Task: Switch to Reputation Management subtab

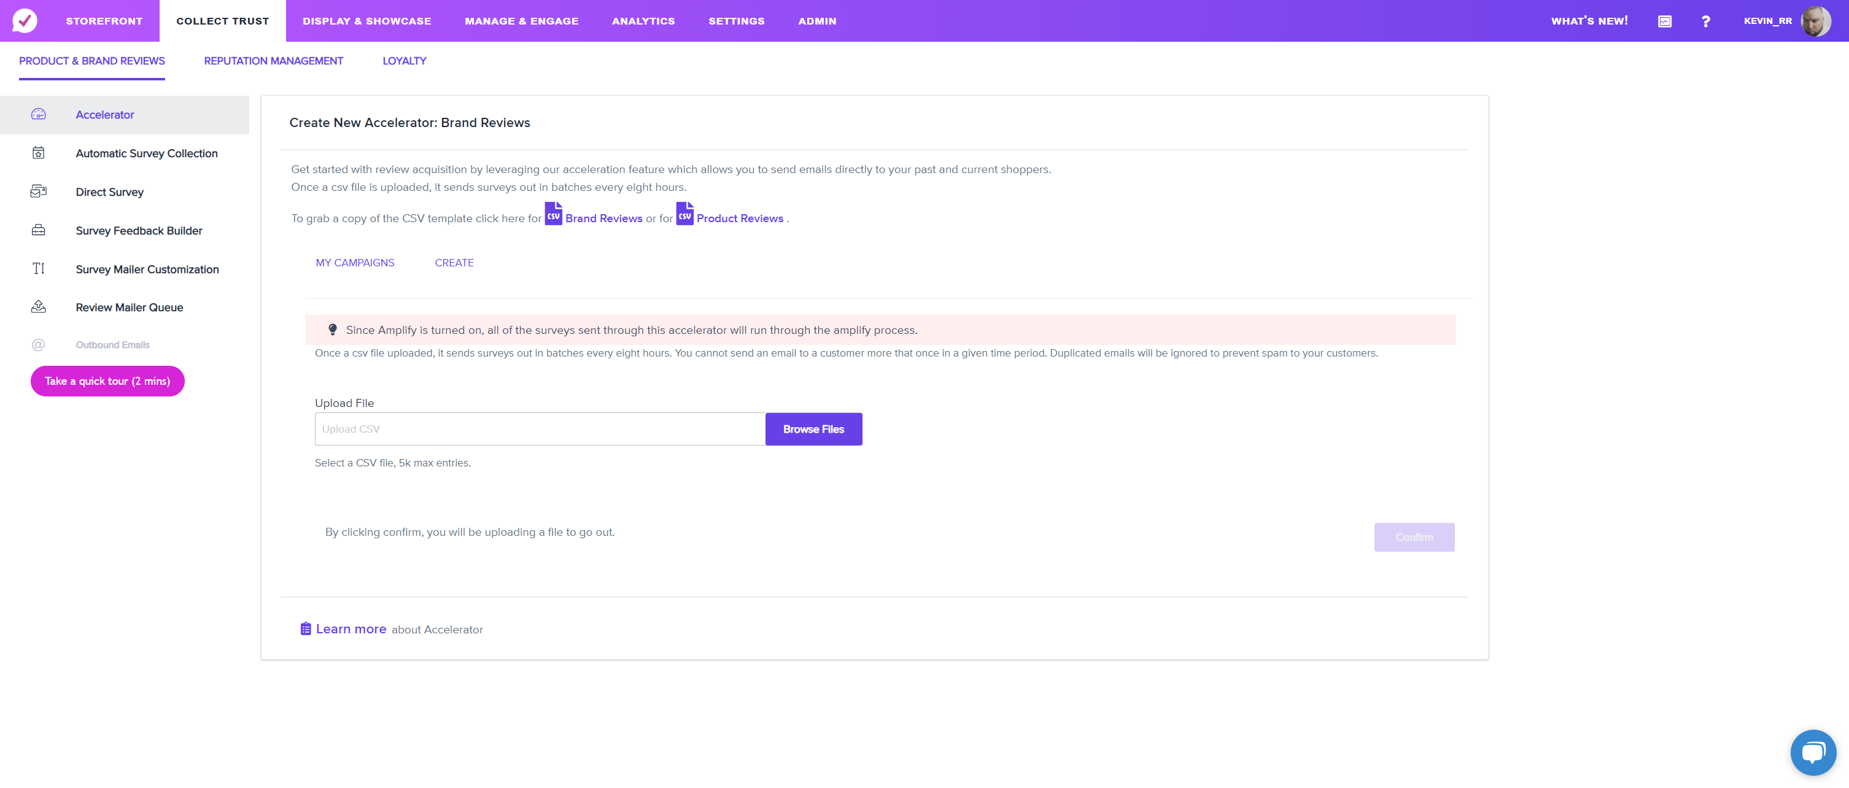Action: 273,61
